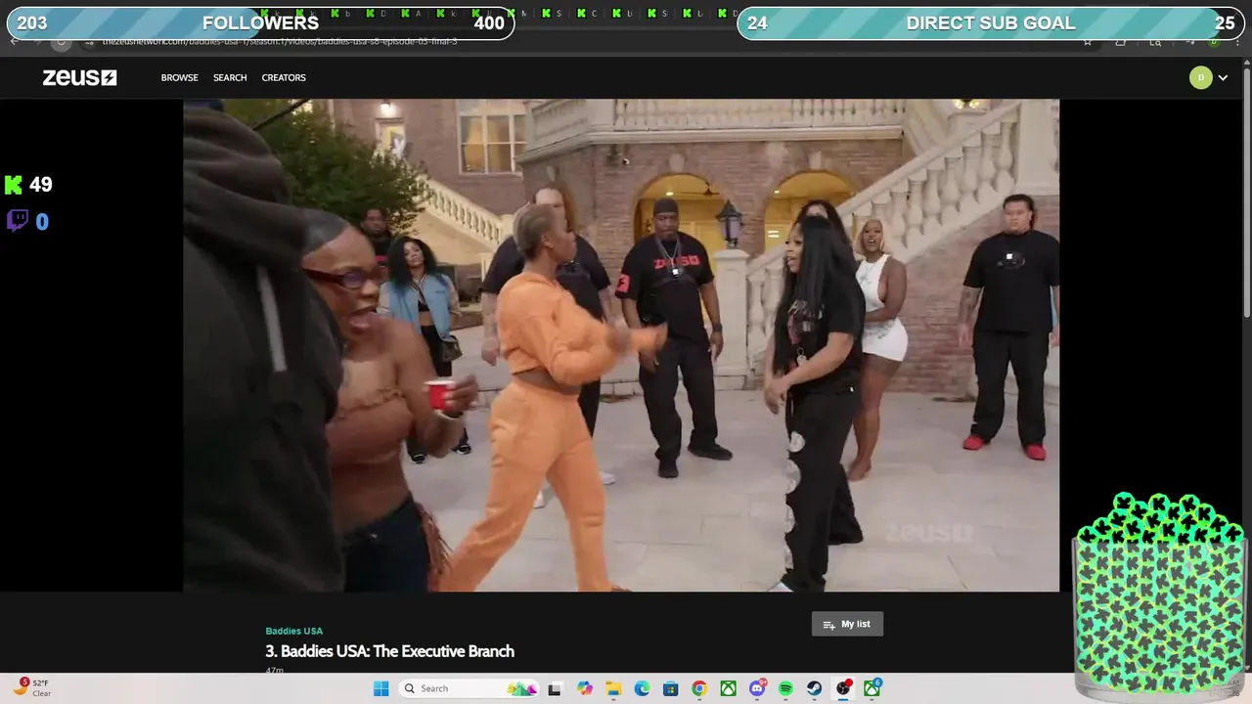
Task: Open the weather widget showing 52°F
Action: pos(32,687)
